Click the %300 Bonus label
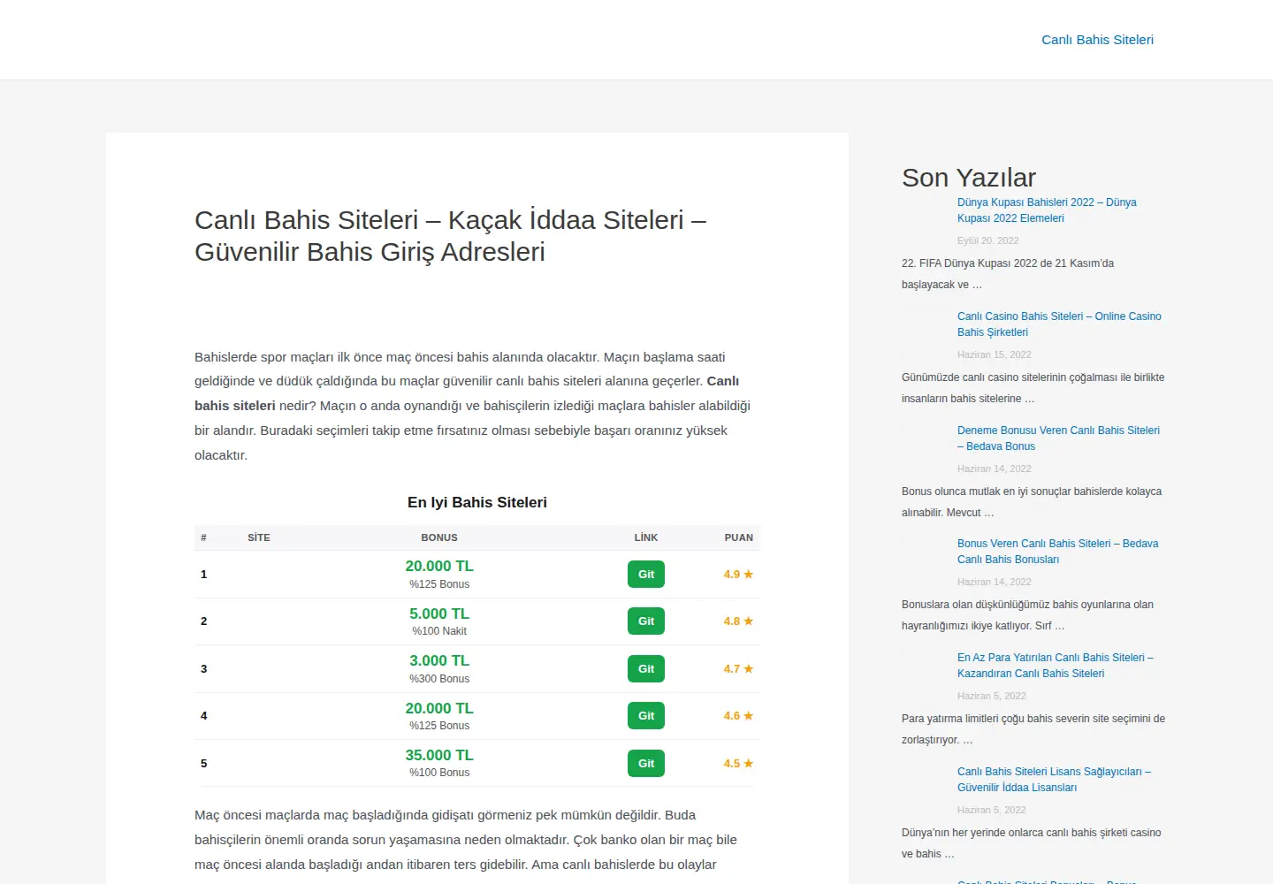The width and height of the screenshot is (1273, 884). (x=439, y=679)
